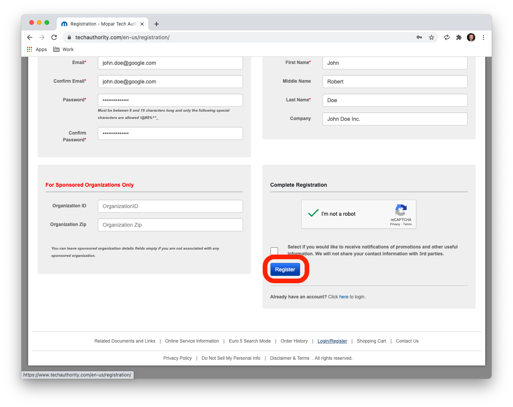Open Do Not Sell My Personal Info
This screenshot has width=513, height=407.
[231, 358]
